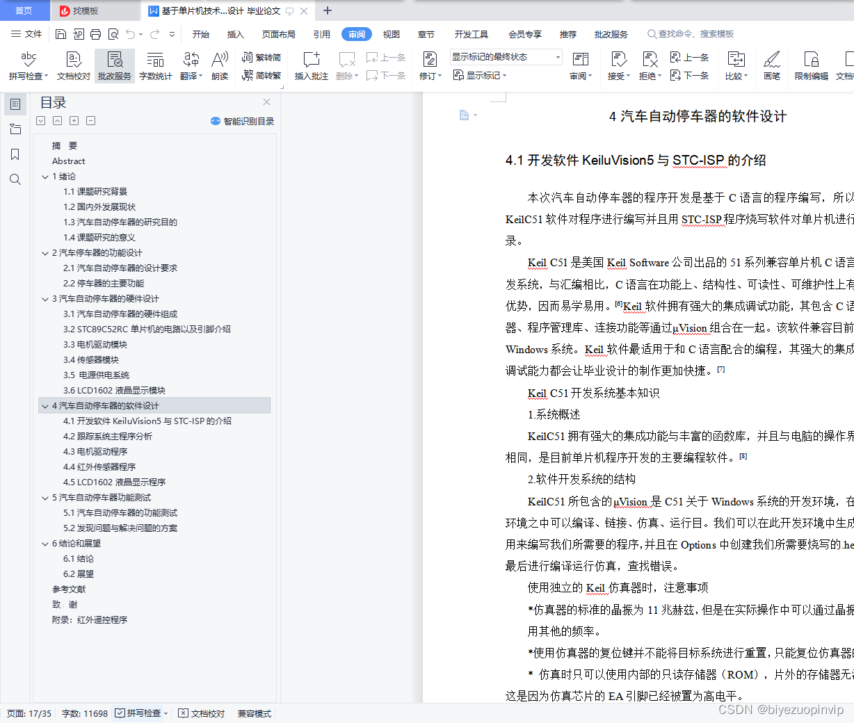The image size is (854, 723).
Task: Open 审阅 pane dropdown in ribbon
Action: [581, 76]
